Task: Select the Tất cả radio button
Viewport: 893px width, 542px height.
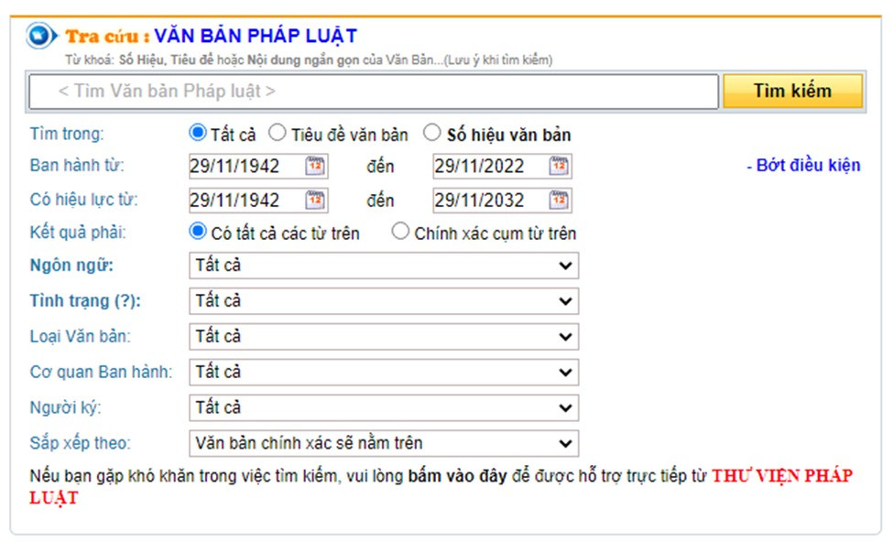Action: tap(197, 134)
